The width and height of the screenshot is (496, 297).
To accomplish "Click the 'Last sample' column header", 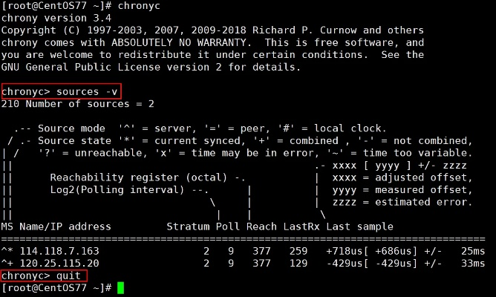I will coord(360,226).
